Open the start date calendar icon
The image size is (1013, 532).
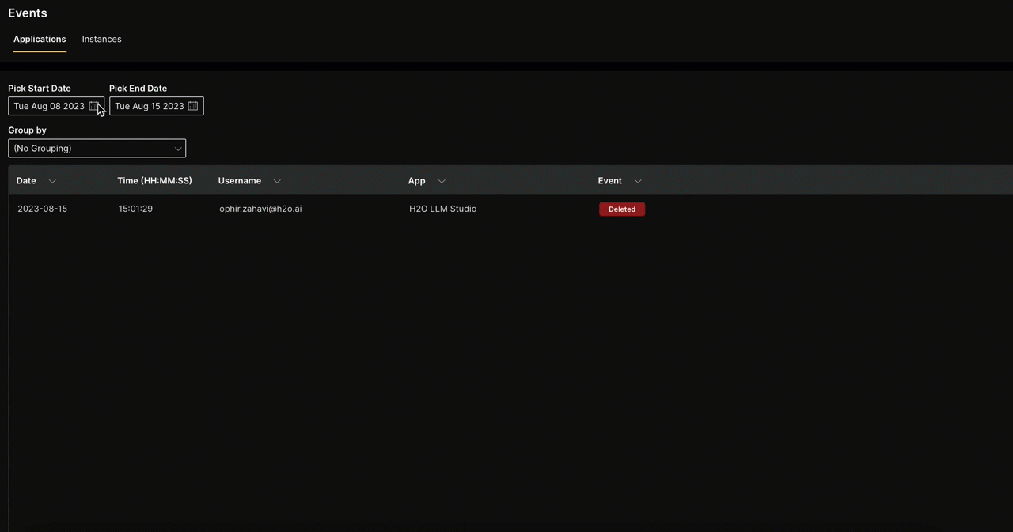pyautogui.click(x=94, y=106)
